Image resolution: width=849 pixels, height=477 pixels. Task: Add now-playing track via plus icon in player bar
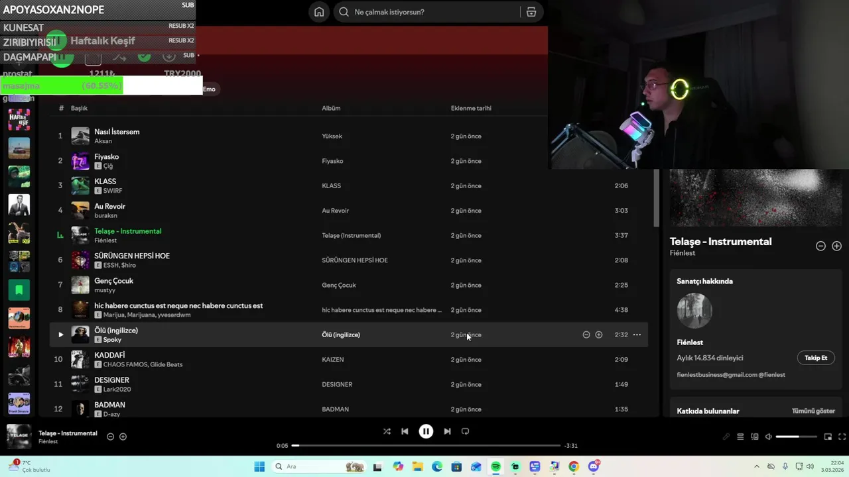pyautogui.click(x=123, y=437)
